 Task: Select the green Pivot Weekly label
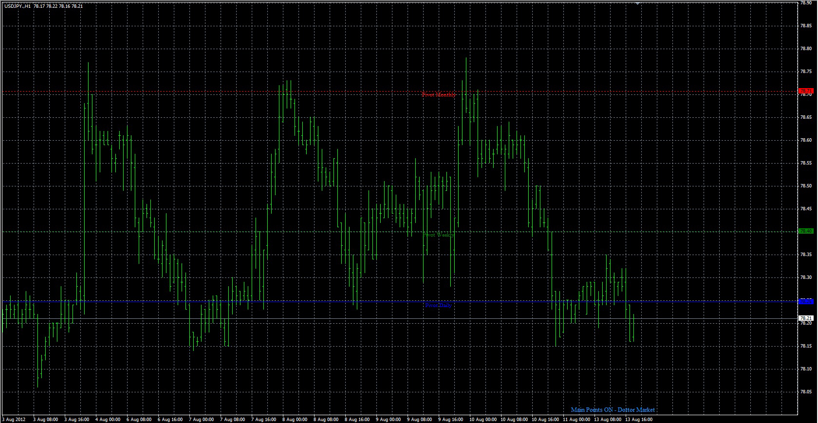[439, 235]
